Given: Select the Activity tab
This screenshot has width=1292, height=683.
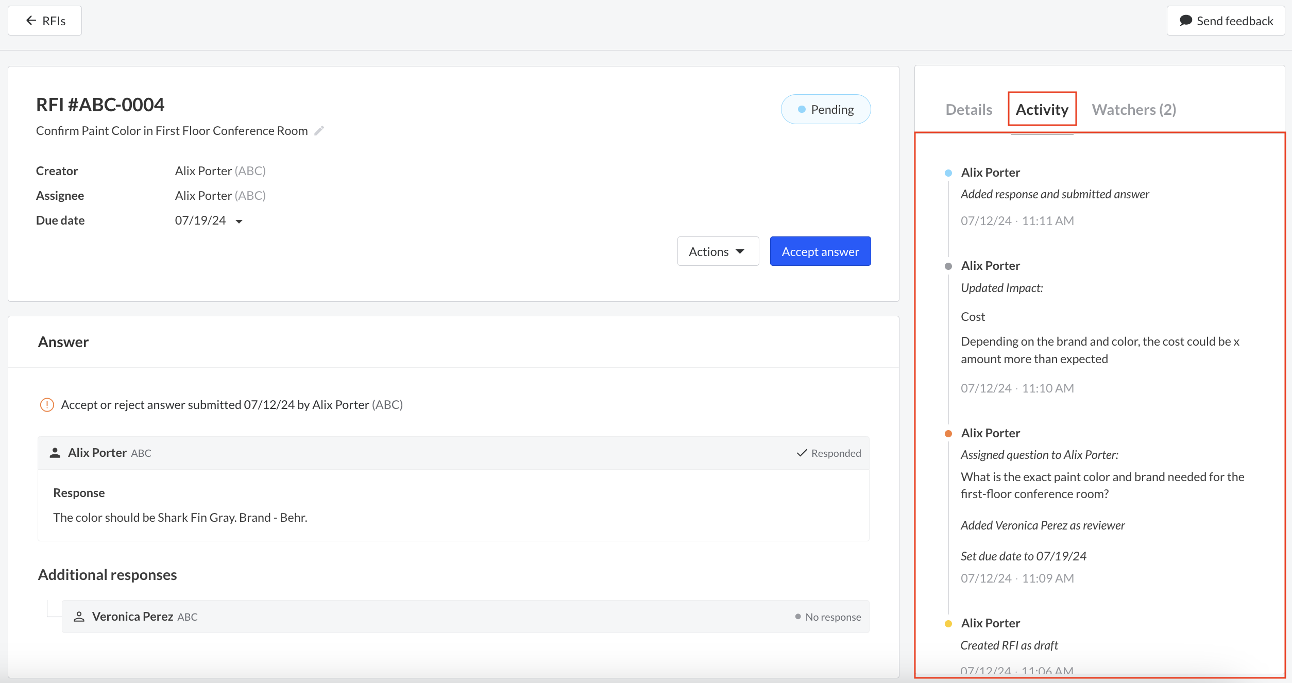Looking at the screenshot, I should point(1042,110).
